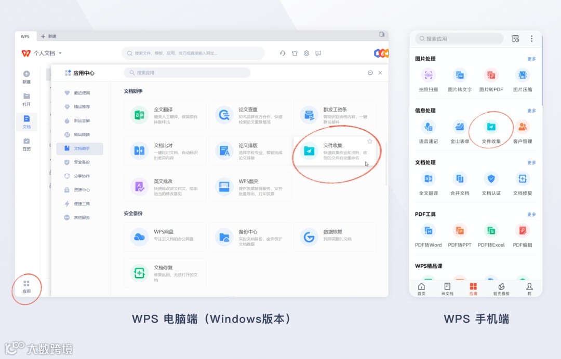
Task: Tap 更多 next to 图片处理
Action: click(531, 59)
